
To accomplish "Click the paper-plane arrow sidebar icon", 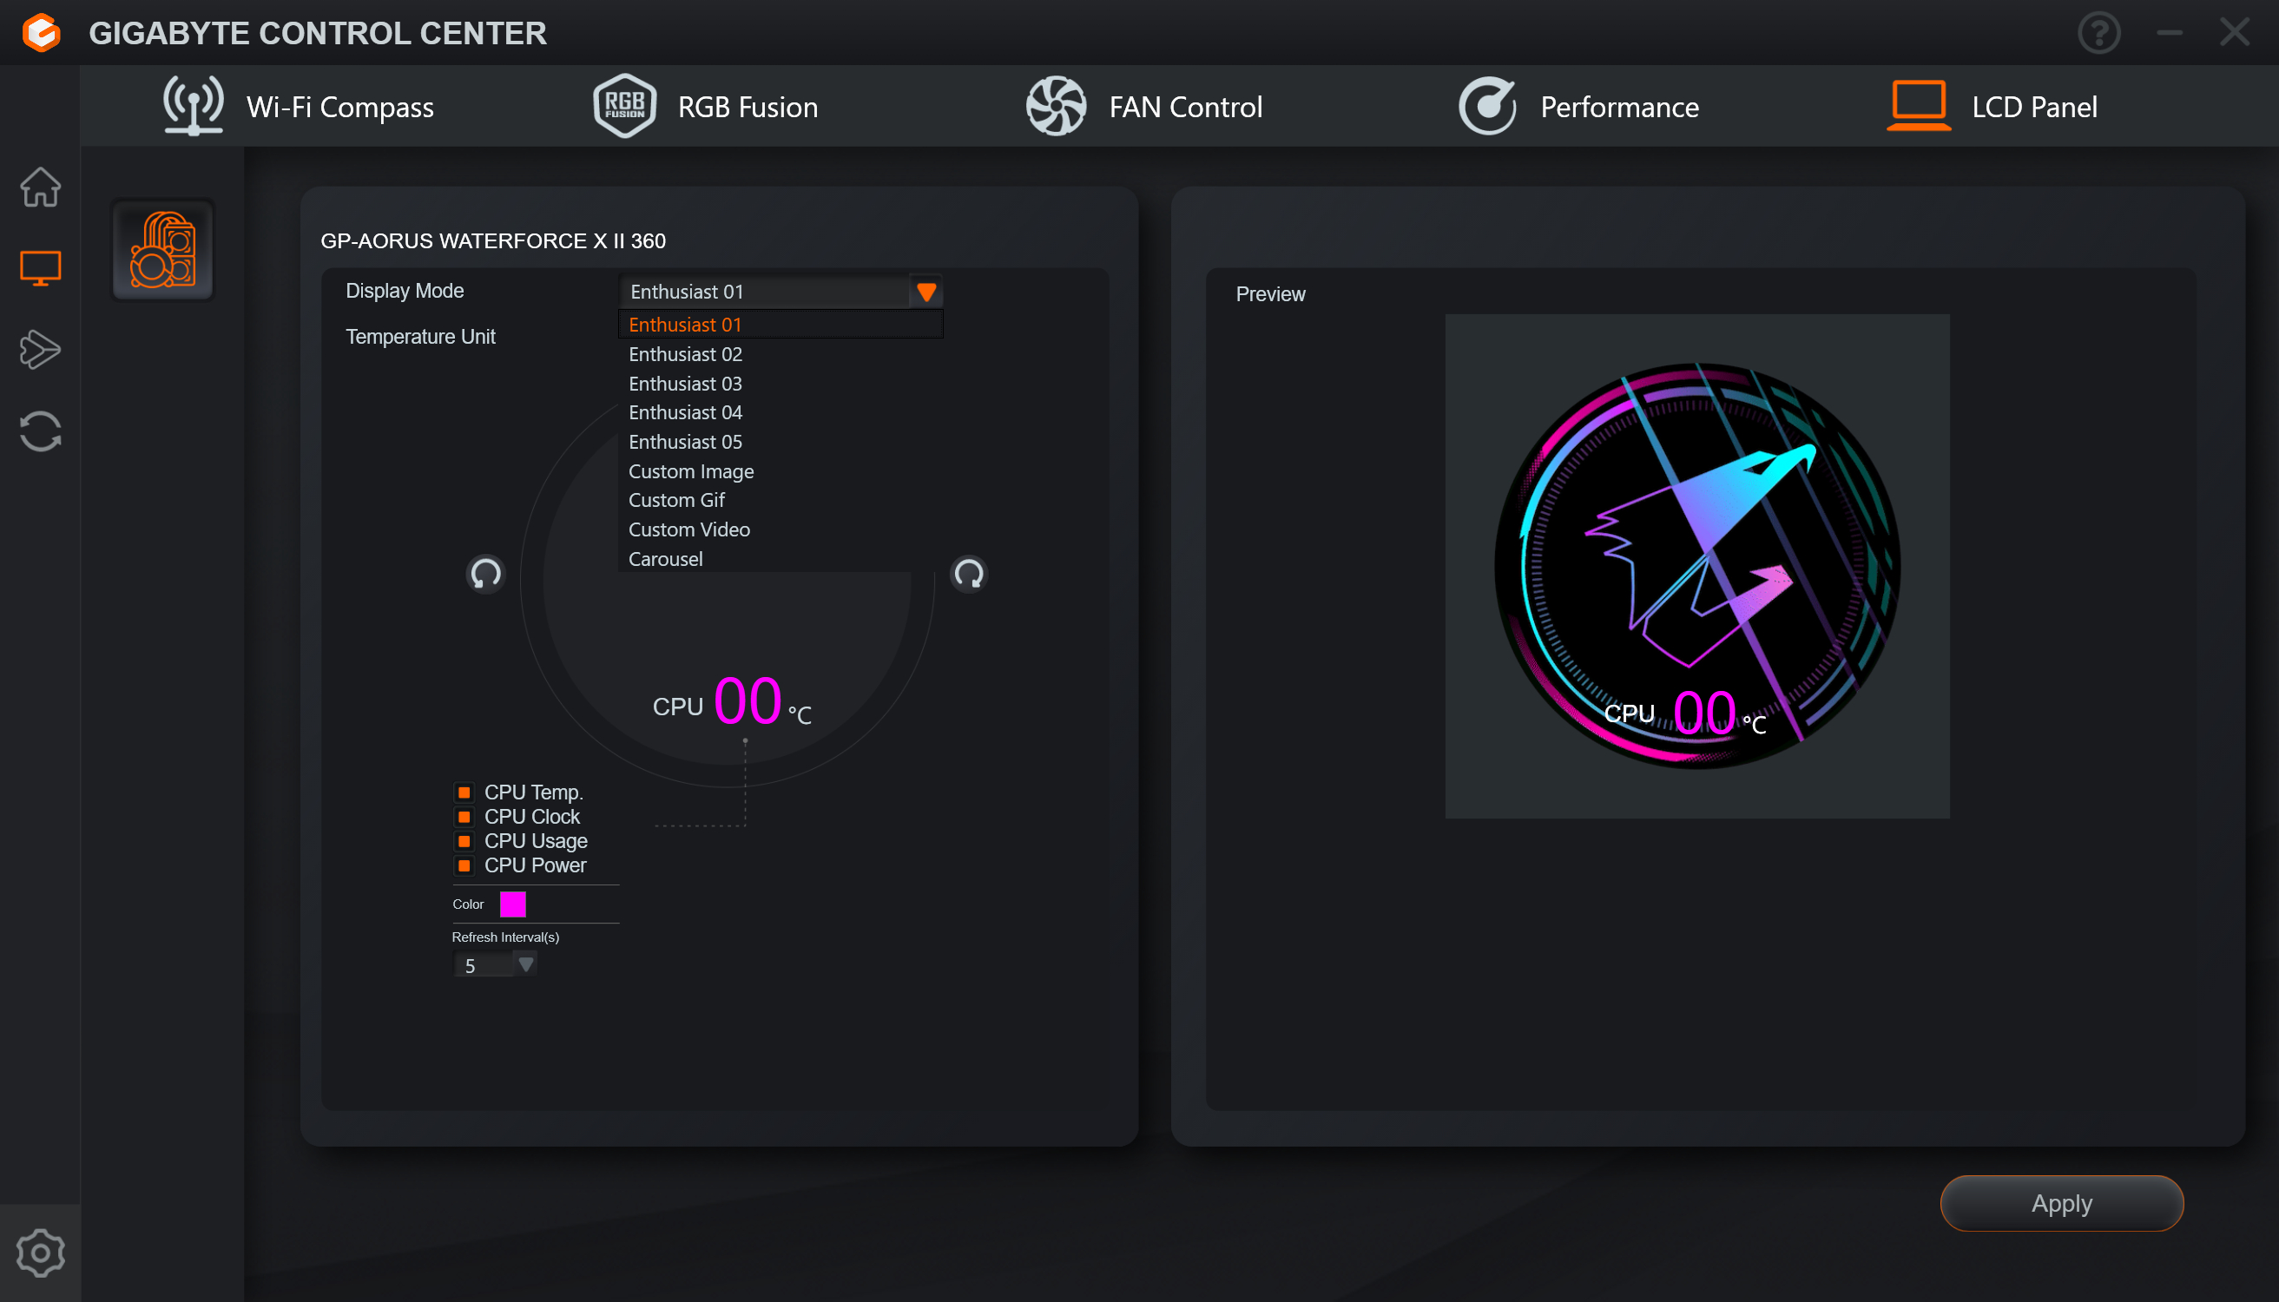I will pos(40,350).
